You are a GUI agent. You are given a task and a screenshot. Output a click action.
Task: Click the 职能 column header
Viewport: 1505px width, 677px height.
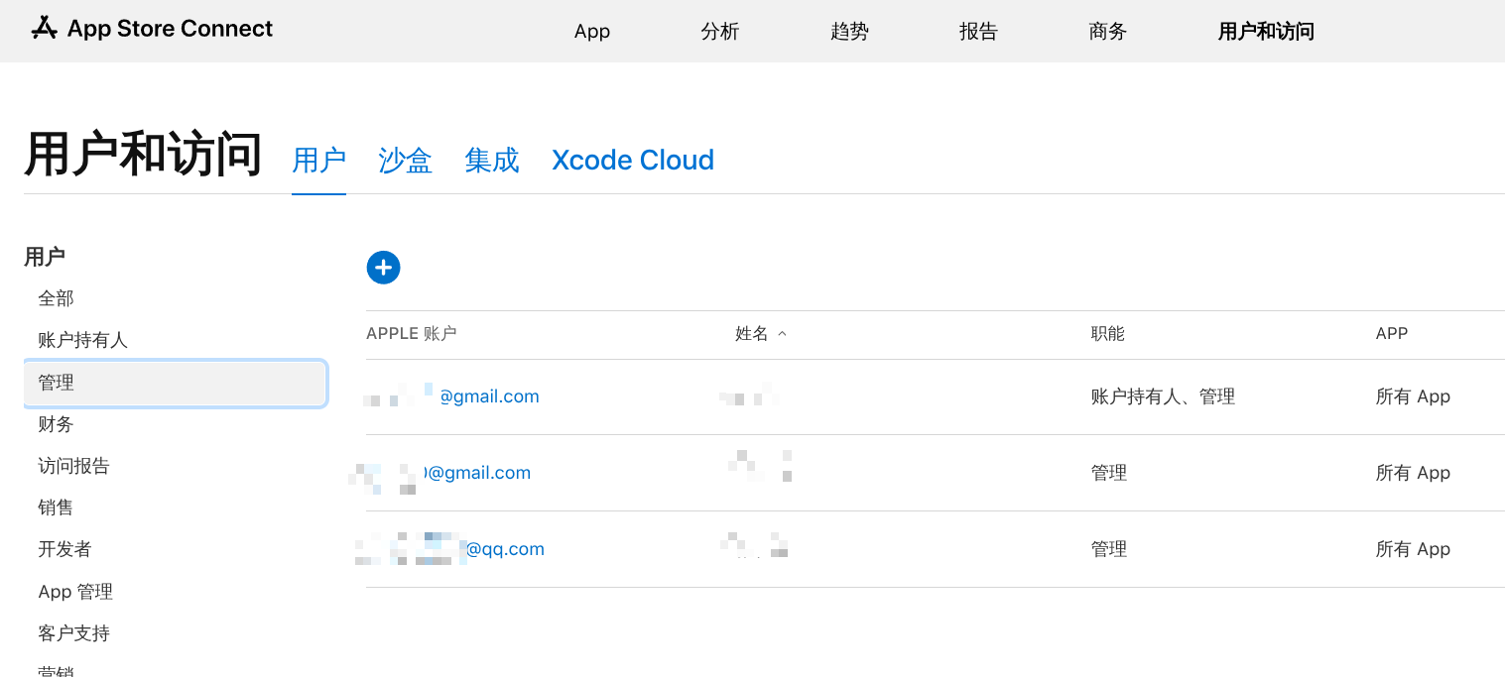coord(1108,334)
